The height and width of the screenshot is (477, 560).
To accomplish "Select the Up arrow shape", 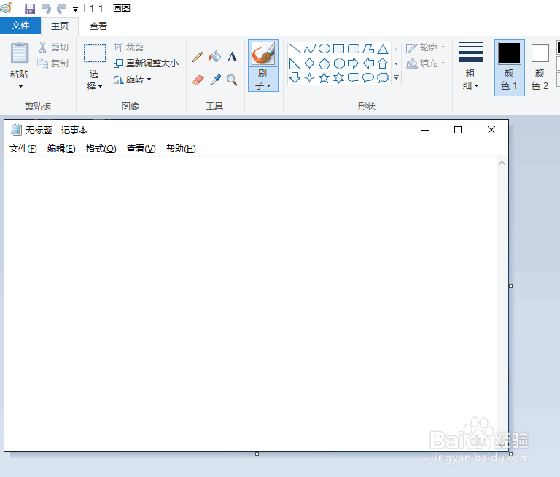I will coord(383,63).
